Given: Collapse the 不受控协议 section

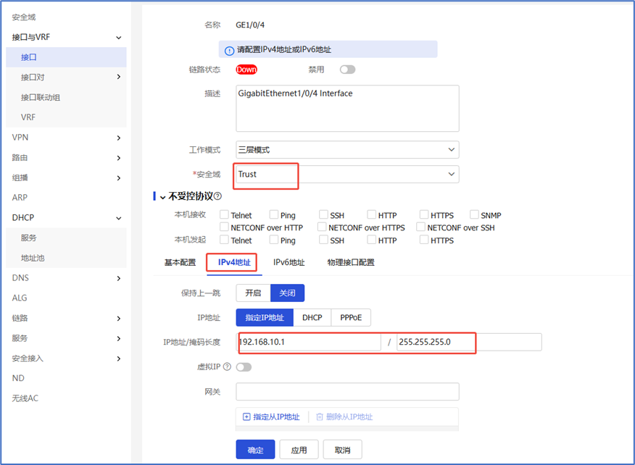Looking at the screenshot, I should click(163, 197).
